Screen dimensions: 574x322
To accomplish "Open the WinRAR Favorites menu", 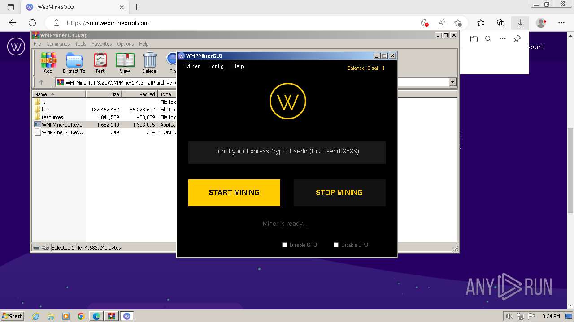I will point(102,44).
